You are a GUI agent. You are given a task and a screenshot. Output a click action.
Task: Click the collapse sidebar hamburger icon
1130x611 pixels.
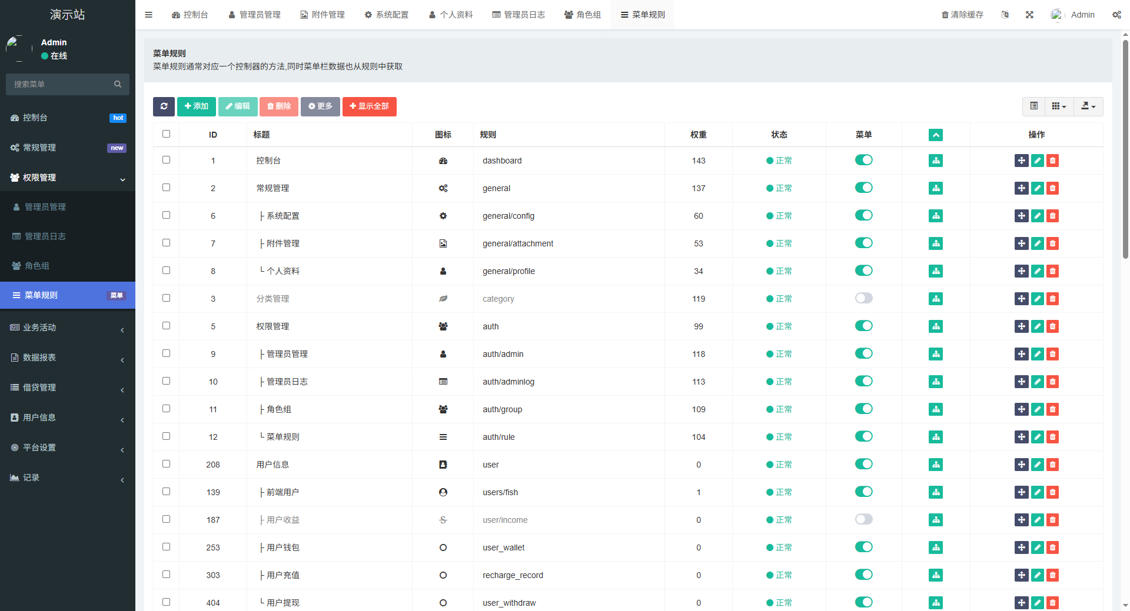coord(148,14)
